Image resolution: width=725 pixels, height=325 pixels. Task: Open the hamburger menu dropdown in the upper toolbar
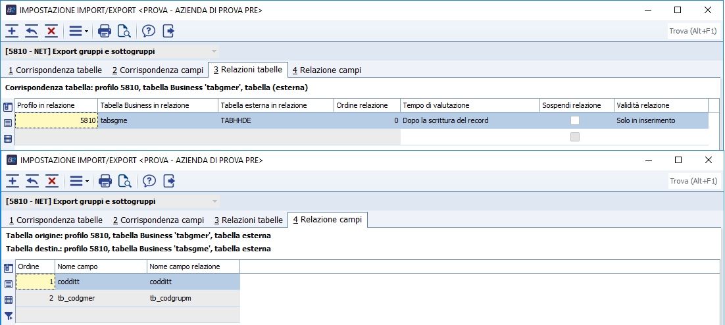pyautogui.click(x=78, y=31)
